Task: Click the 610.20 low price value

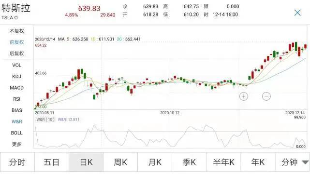Action: [191, 14]
